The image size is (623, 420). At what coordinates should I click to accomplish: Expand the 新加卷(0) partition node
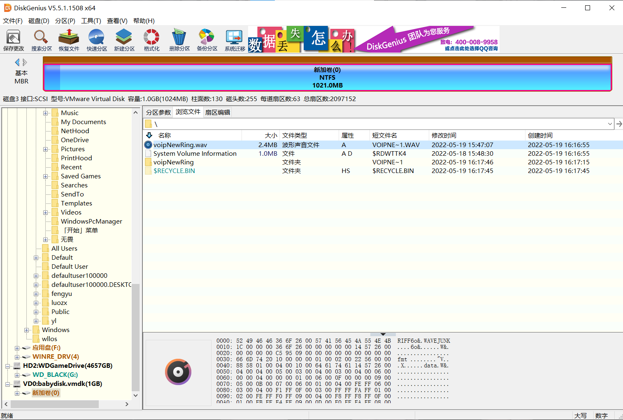[x=17, y=393]
